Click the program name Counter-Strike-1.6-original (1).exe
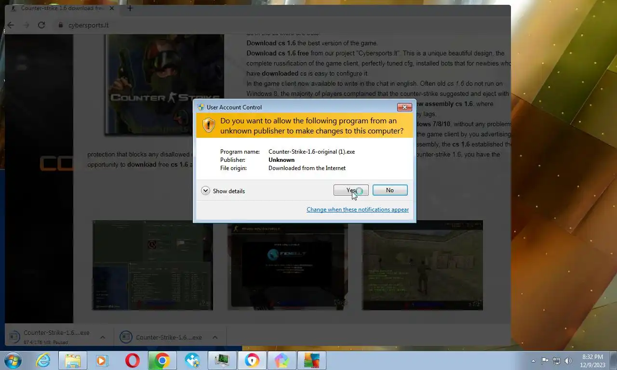The width and height of the screenshot is (617, 370). (x=311, y=152)
